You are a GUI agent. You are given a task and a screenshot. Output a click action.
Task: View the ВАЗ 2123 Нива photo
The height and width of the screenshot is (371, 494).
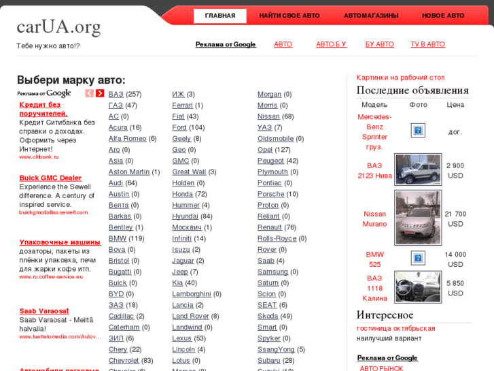tap(418, 170)
